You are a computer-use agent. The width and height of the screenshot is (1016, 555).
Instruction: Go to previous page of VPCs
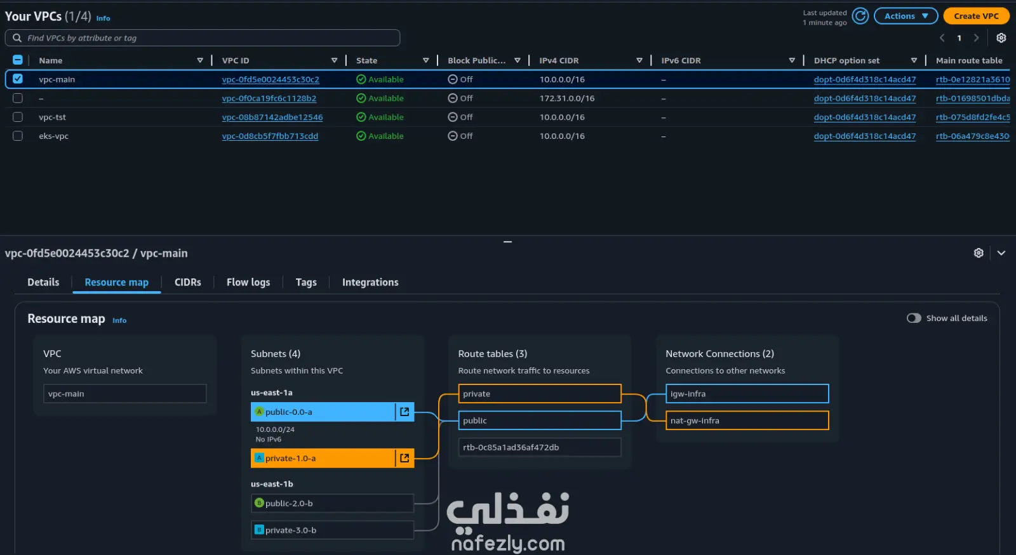[942, 38]
